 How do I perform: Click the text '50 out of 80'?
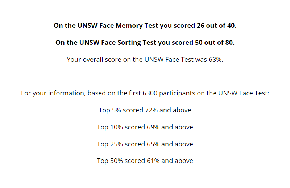click(214, 42)
